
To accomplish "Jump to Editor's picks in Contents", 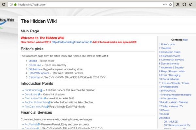I will coord(168,44).
